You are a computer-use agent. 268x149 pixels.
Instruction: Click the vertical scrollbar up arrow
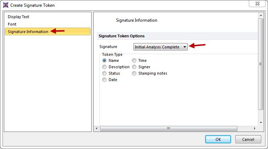[x=261, y=15]
